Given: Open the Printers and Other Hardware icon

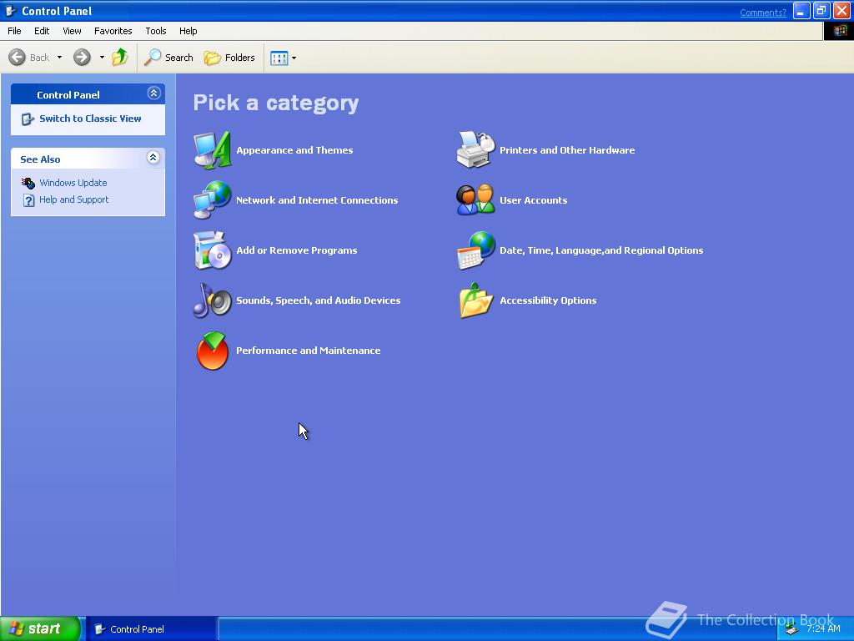Looking at the screenshot, I should coord(475,150).
